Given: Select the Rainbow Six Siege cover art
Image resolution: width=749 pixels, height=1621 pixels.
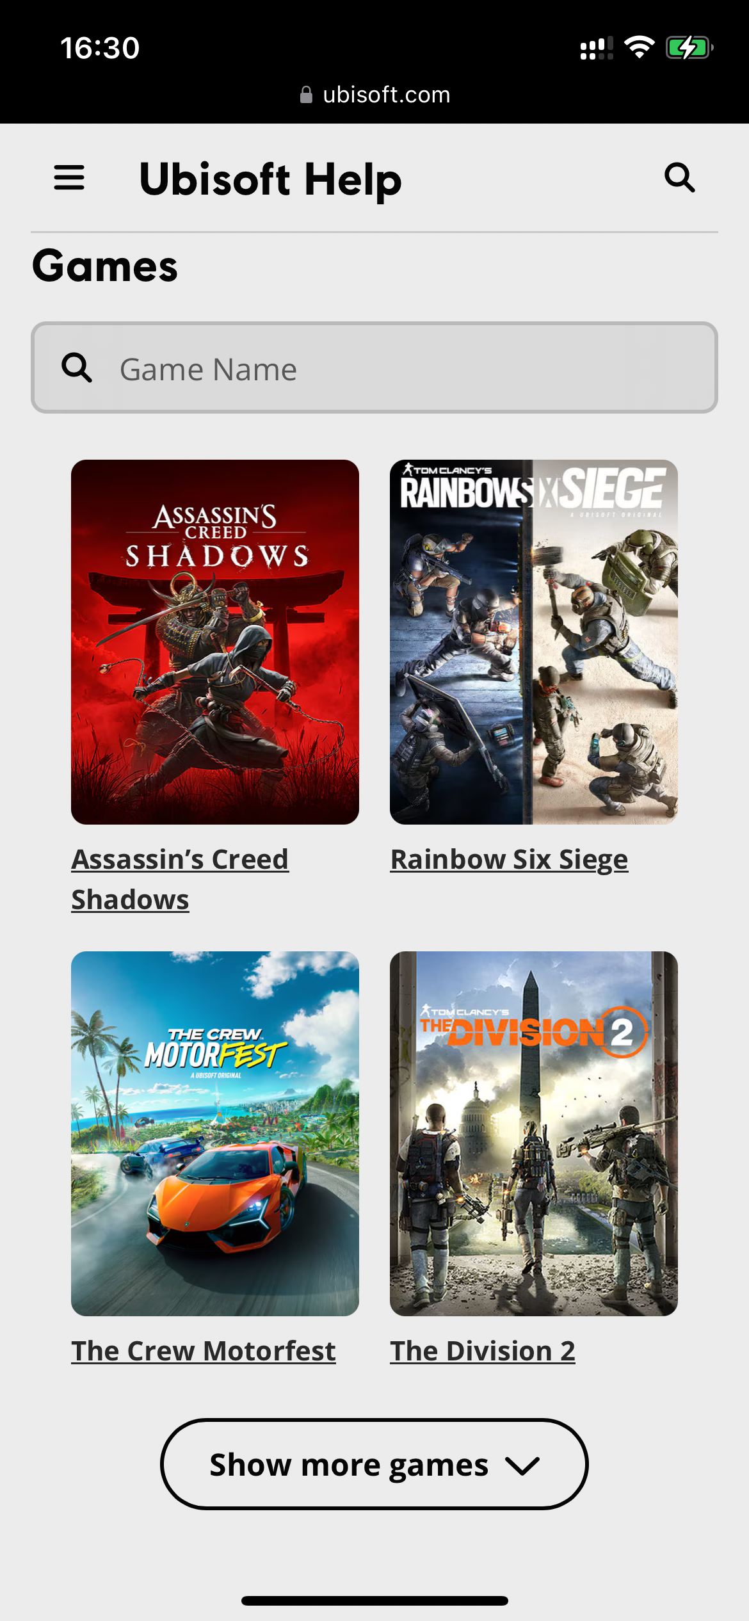Looking at the screenshot, I should tap(534, 642).
